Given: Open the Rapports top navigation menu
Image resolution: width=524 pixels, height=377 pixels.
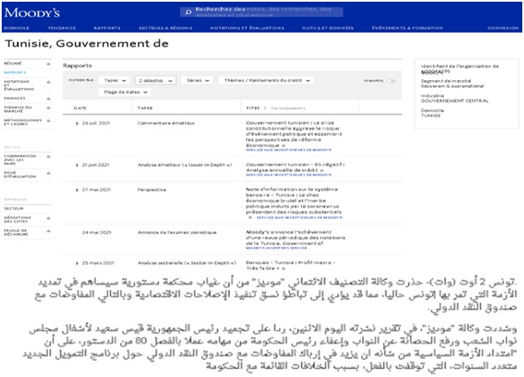Looking at the screenshot, I should click(x=107, y=28).
